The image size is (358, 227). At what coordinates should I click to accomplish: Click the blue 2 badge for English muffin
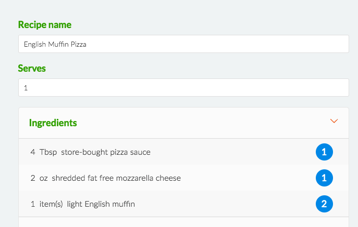pyautogui.click(x=324, y=204)
